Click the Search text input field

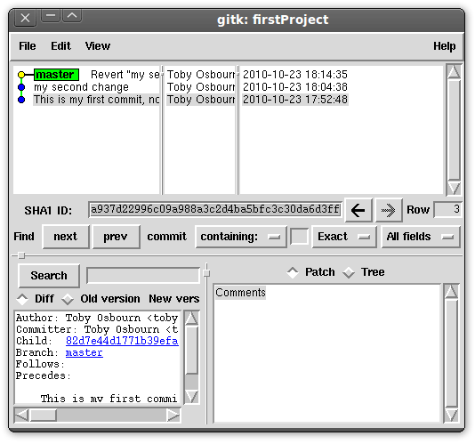(143, 276)
